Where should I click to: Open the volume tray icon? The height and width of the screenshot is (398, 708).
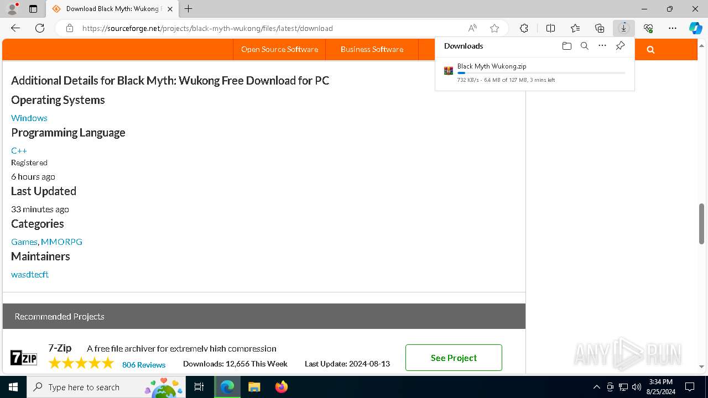point(637,387)
